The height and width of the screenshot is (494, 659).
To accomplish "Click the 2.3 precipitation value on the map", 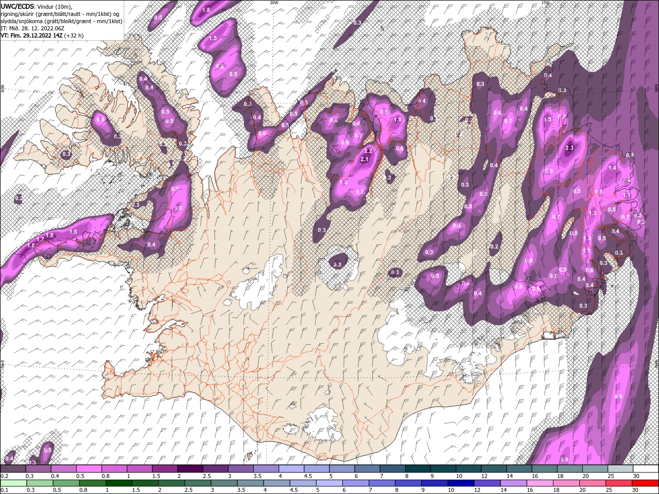I will [x=569, y=148].
